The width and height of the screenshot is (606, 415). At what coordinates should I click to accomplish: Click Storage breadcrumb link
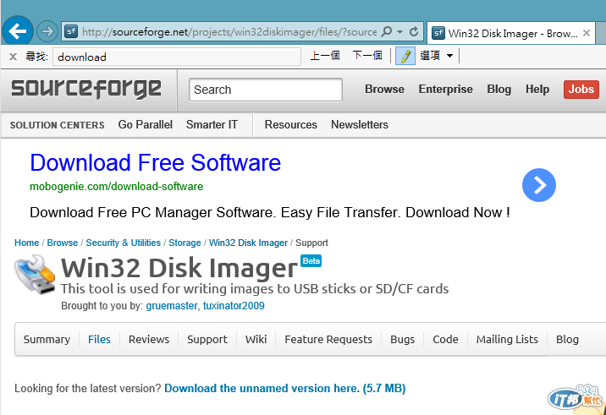point(185,243)
